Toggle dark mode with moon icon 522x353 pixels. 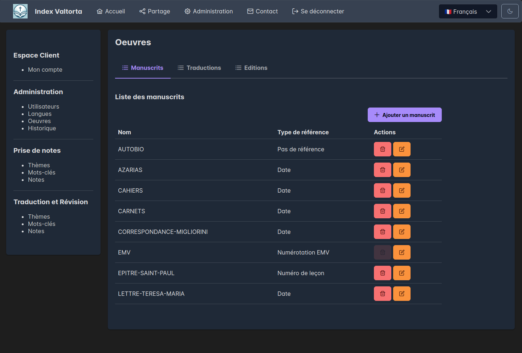pos(510,12)
